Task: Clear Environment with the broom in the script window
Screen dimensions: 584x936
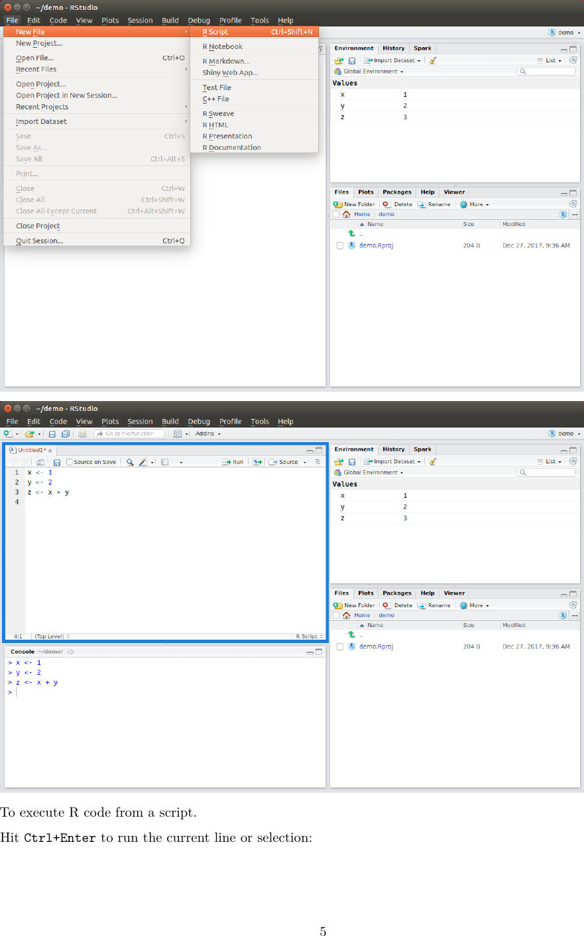Action: [433, 461]
